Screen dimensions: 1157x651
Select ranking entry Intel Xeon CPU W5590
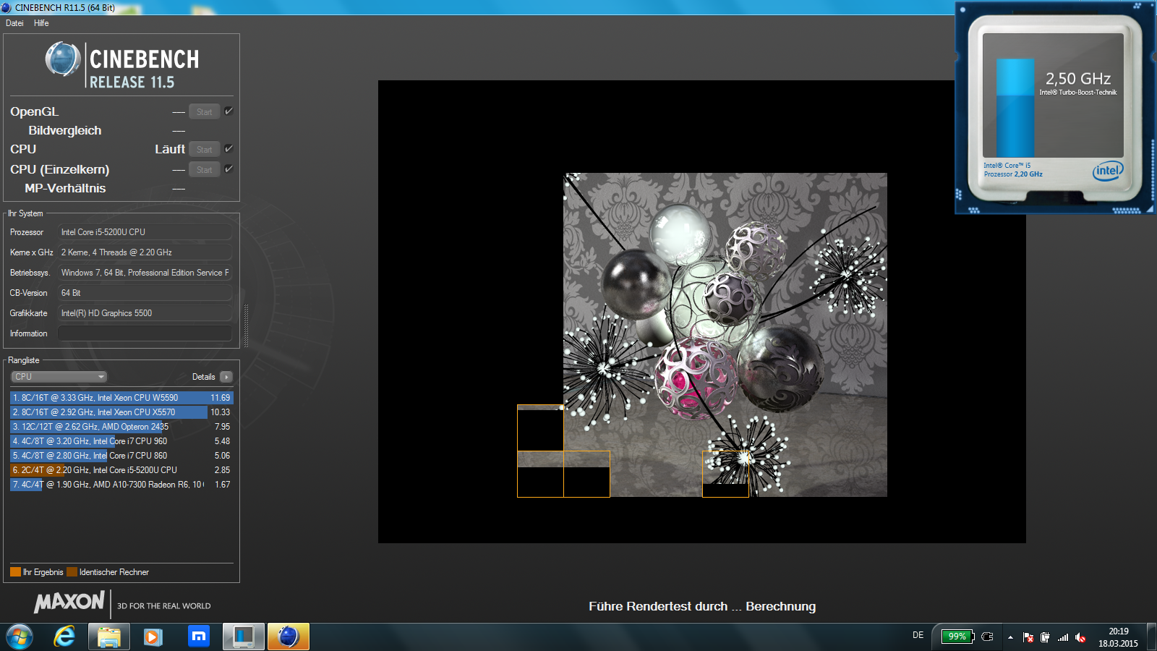point(121,398)
